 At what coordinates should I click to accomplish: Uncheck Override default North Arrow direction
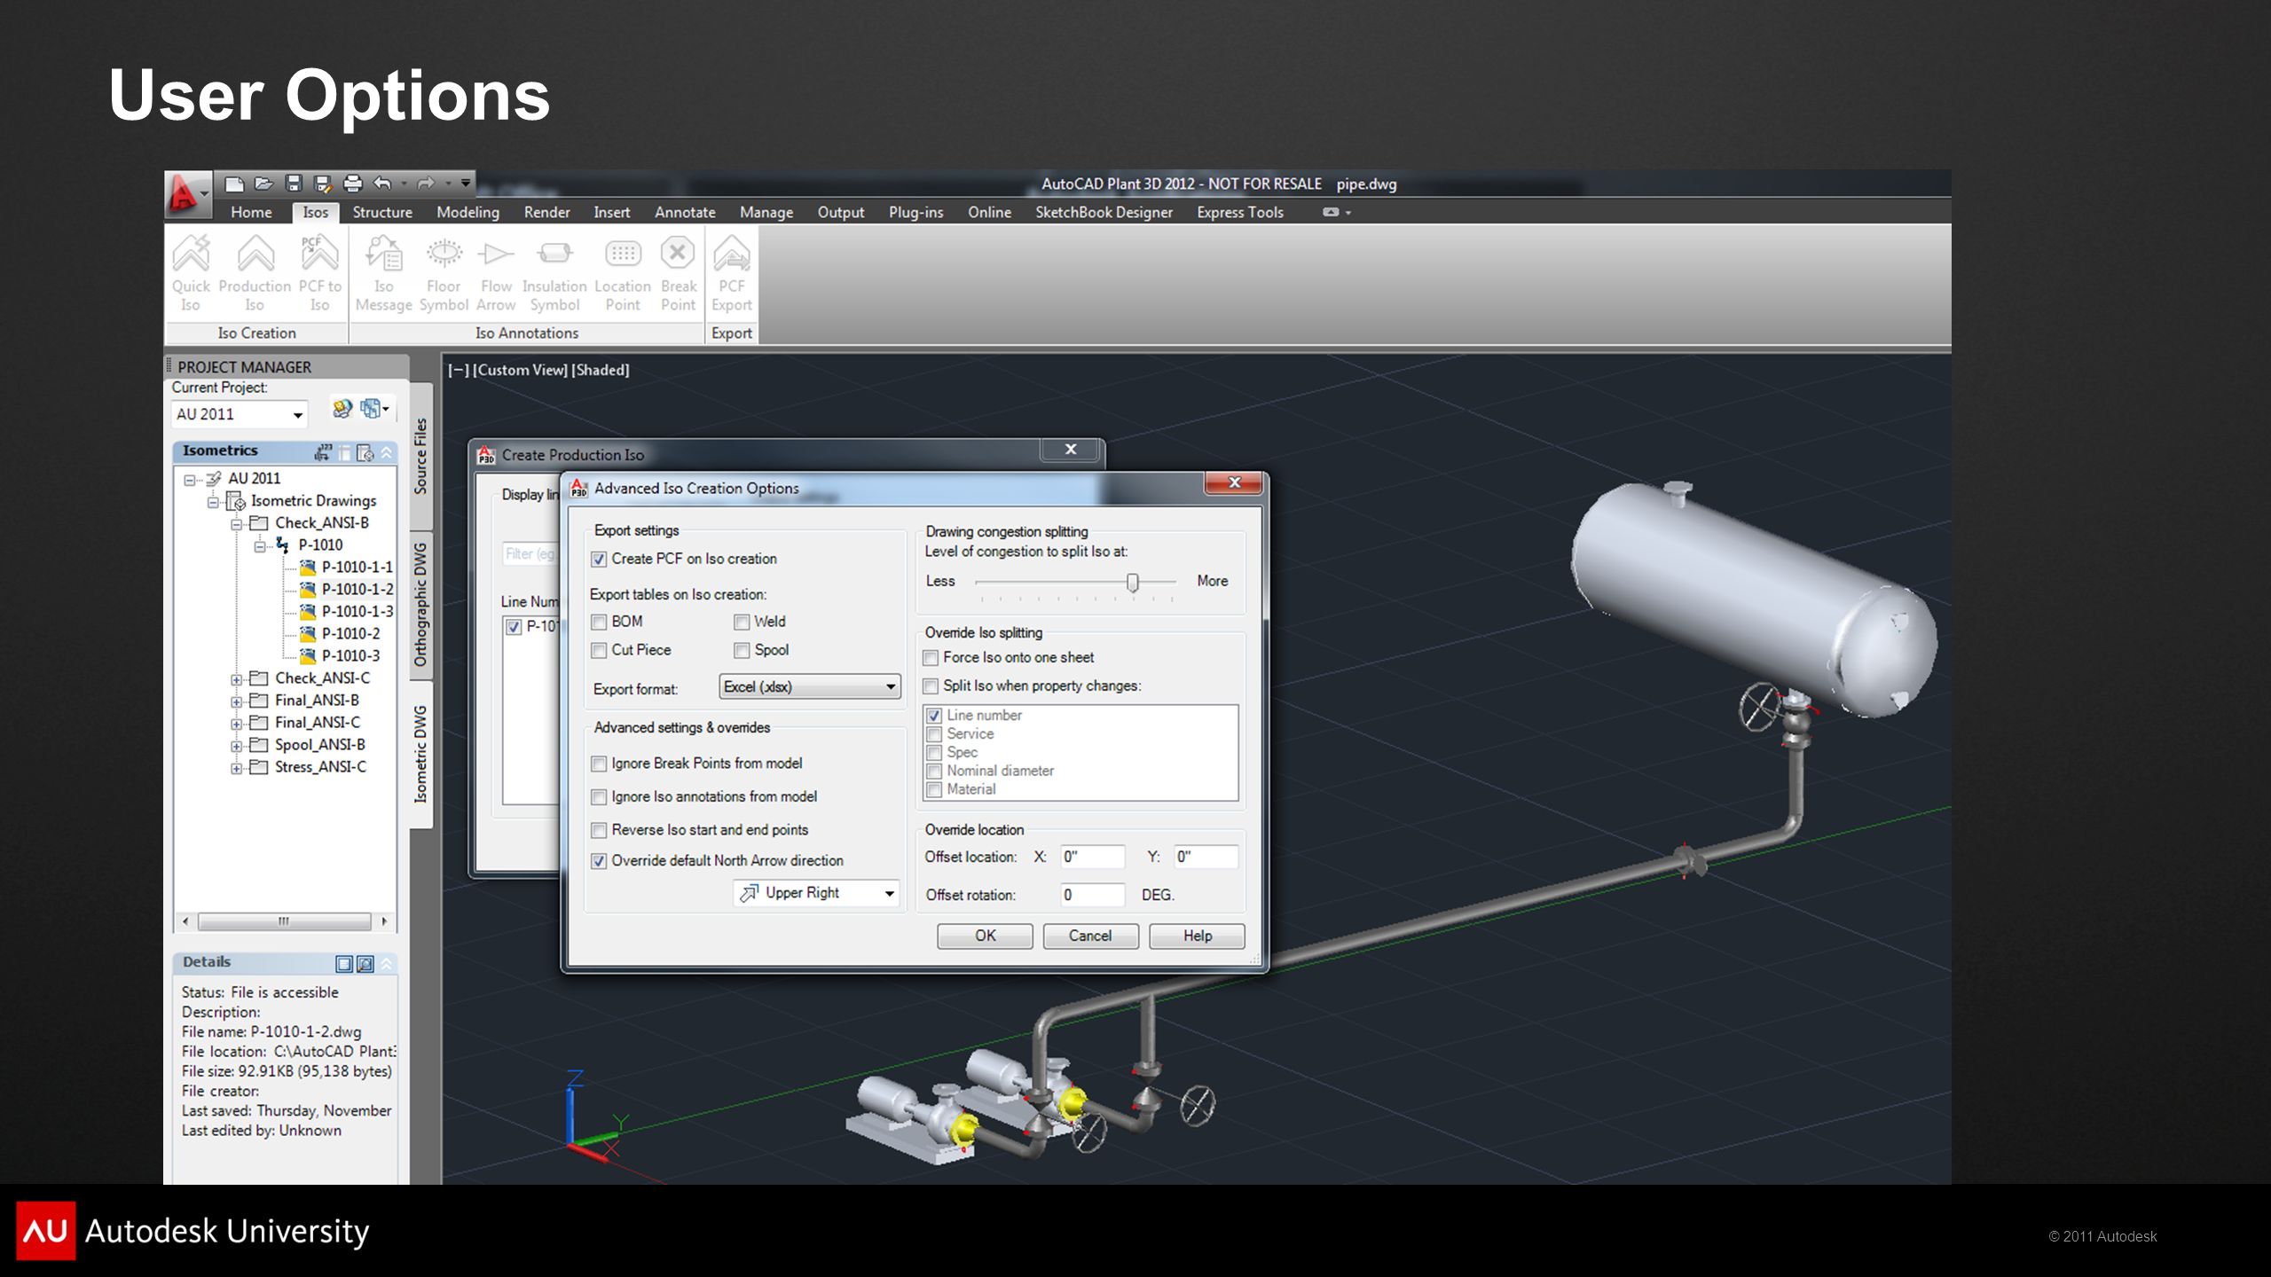599,861
